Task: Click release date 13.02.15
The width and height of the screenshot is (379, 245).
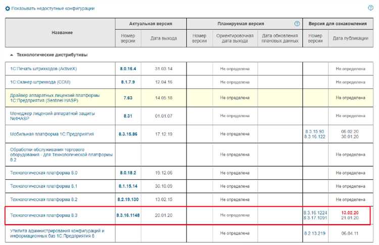Action: [x=164, y=200]
